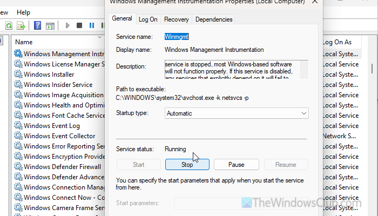Click gear icon beside Windows Image Acquisition
The image size is (378, 216).
[x=18, y=94]
